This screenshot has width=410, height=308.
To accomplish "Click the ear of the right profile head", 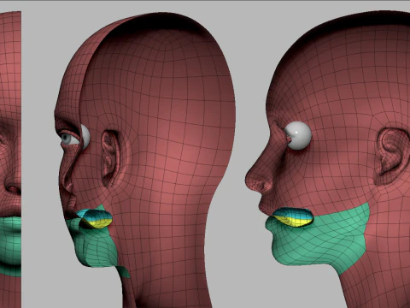I will (393, 156).
